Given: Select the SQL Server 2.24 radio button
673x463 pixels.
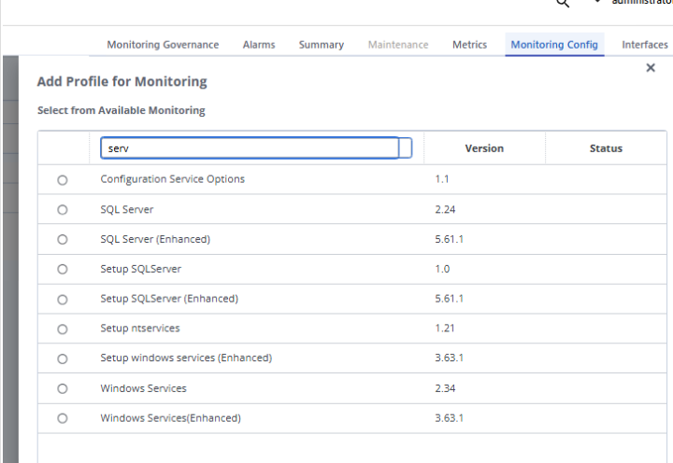Looking at the screenshot, I should point(63,210).
